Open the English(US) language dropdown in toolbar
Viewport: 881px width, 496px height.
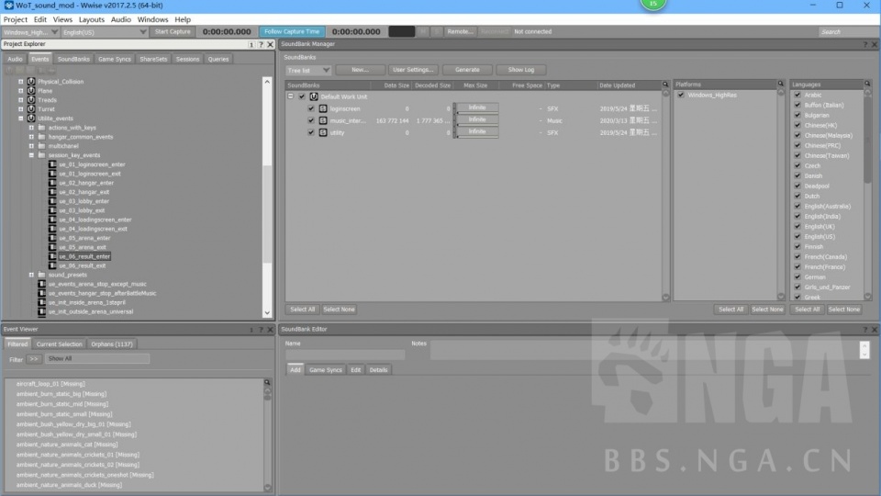click(x=105, y=32)
